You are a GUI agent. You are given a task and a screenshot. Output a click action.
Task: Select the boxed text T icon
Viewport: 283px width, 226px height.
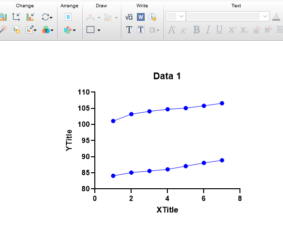141,30
